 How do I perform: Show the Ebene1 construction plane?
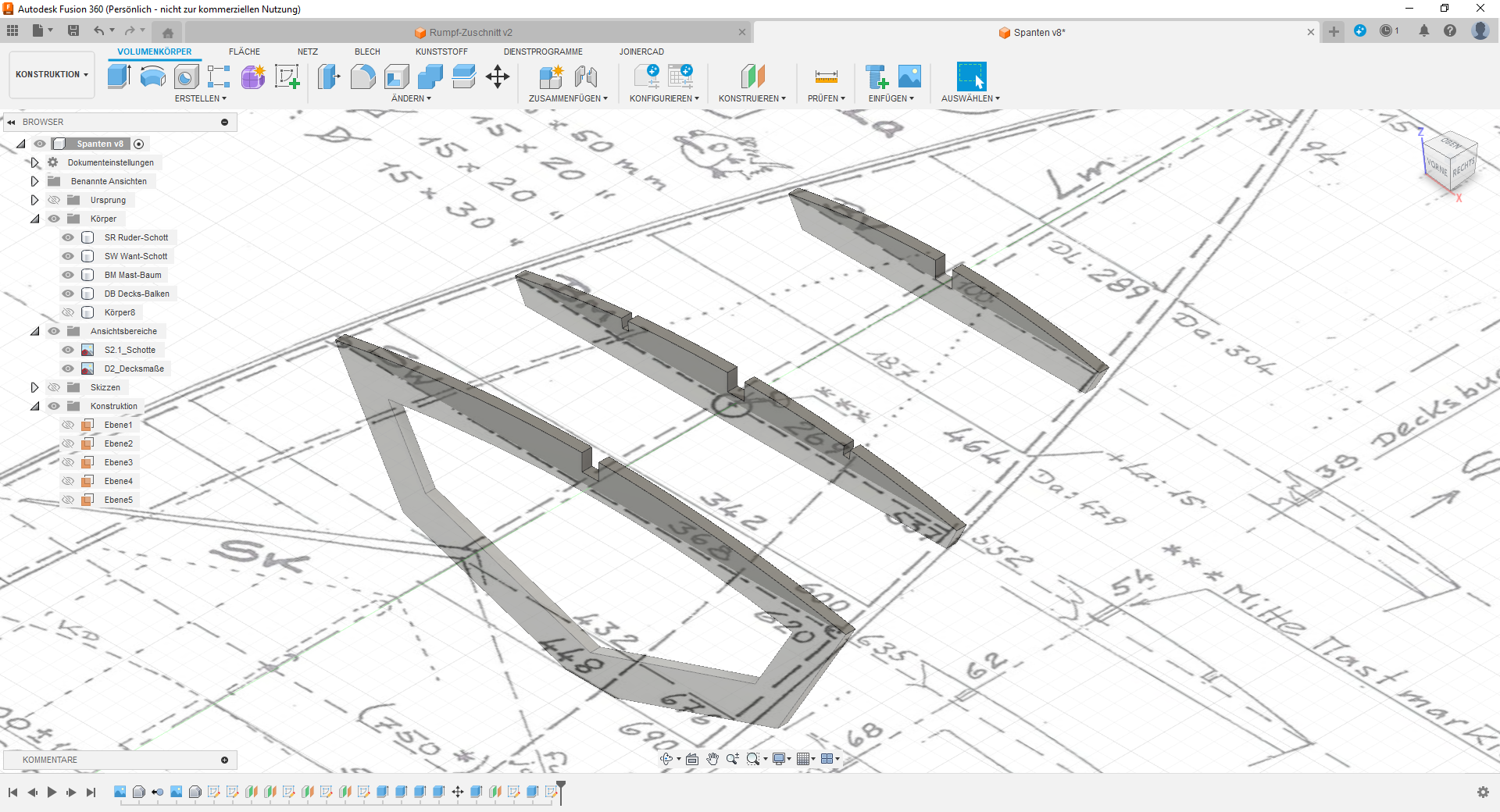(68, 425)
